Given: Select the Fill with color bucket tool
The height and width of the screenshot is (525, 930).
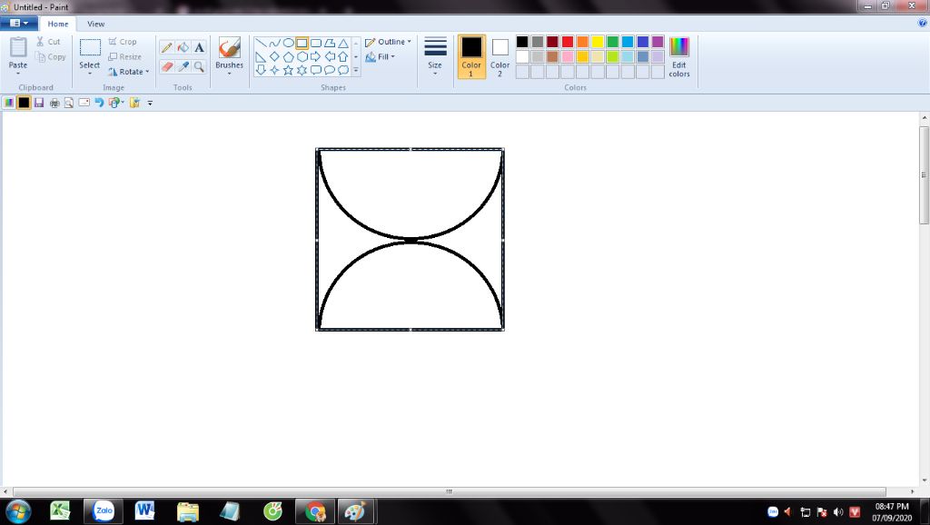Looking at the screenshot, I should (x=183, y=48).
